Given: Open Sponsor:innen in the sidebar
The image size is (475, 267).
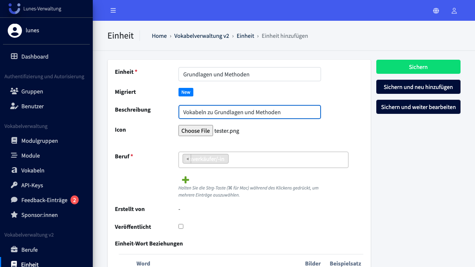Looking at the screenshot, I should (x=46, y=215).
